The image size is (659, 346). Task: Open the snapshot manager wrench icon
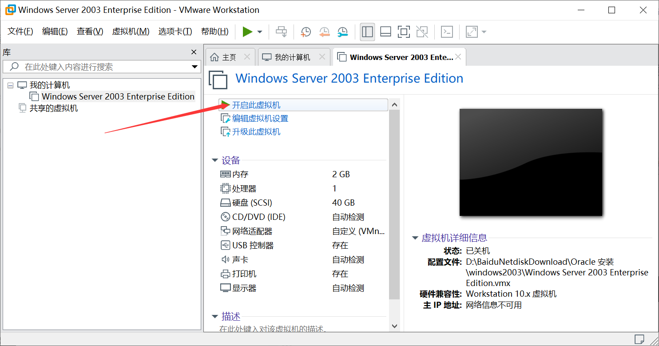tap(343, 32)
